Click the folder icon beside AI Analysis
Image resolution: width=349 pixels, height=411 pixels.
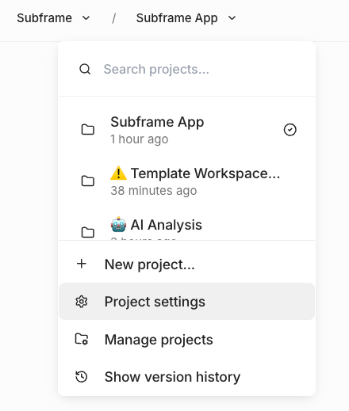88,232
